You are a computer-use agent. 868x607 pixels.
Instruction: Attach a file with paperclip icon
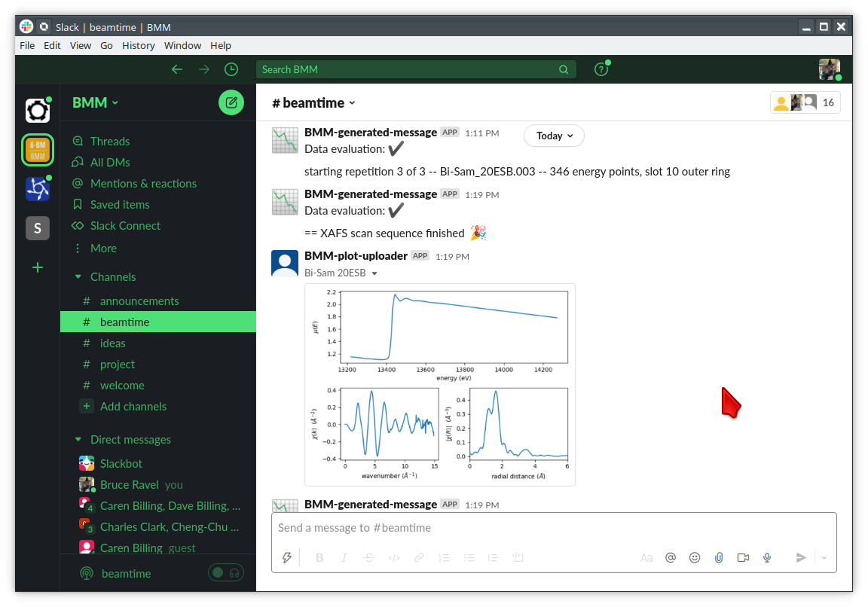click(719, 558)
